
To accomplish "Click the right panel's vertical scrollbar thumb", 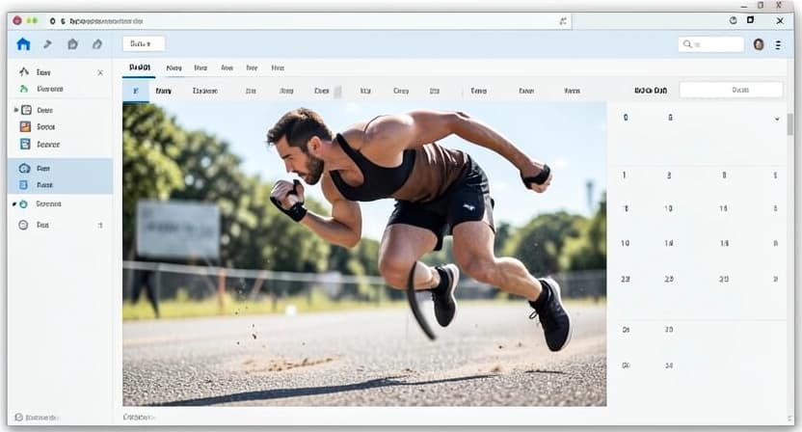I will 790,124.
